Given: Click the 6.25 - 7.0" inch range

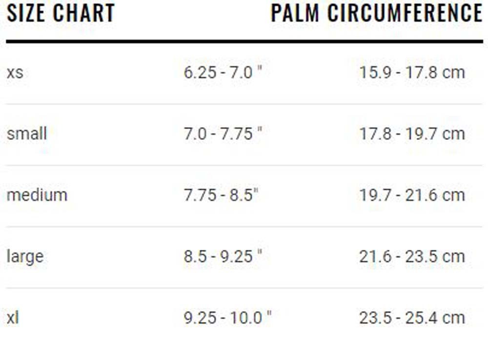Looking at the screenshot, I should [223, 73].
